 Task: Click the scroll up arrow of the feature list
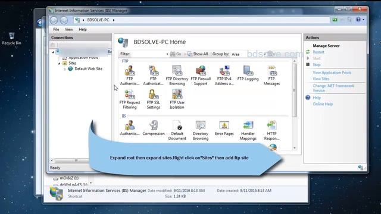295,61
